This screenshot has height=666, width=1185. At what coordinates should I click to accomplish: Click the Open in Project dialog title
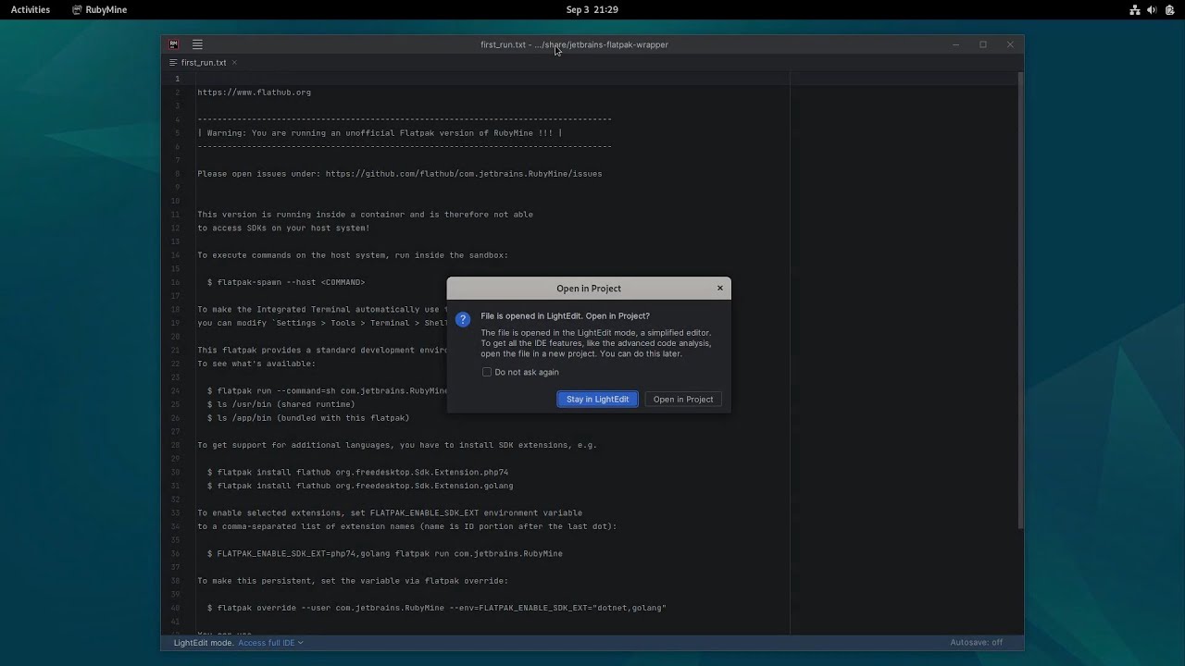click(589, 289)
